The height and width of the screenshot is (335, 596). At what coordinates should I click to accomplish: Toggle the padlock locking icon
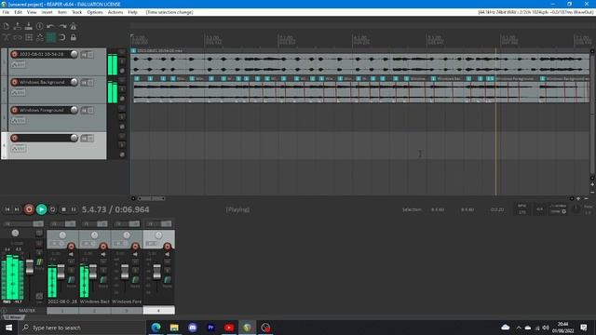(x=73, y=37)
